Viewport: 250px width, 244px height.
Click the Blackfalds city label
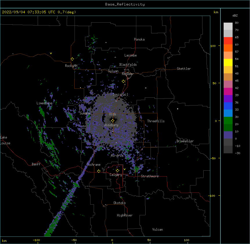tap(128, 65)
